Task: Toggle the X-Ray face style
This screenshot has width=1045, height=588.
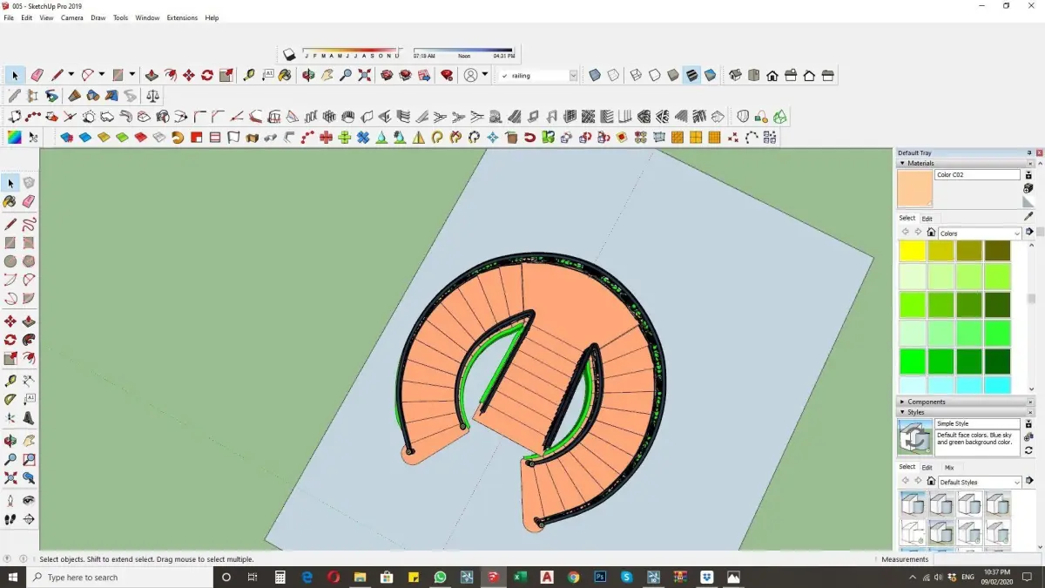Action: [x=595, y=76]
